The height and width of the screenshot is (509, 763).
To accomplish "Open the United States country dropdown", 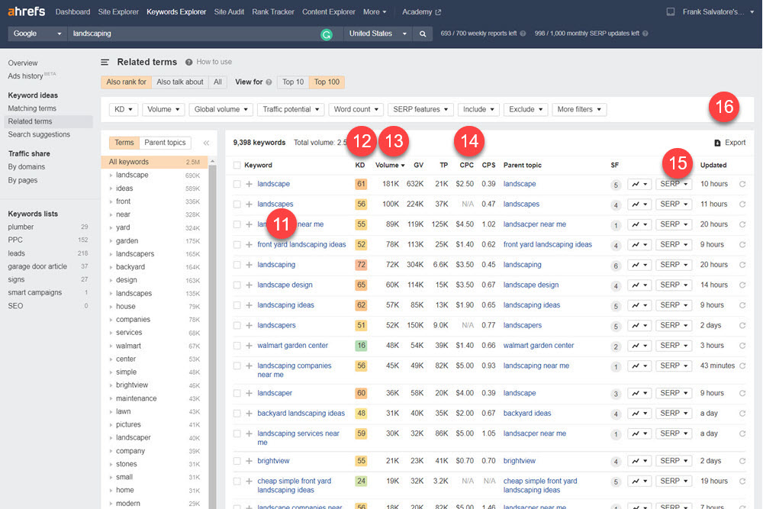I will [x=378, y=34].
